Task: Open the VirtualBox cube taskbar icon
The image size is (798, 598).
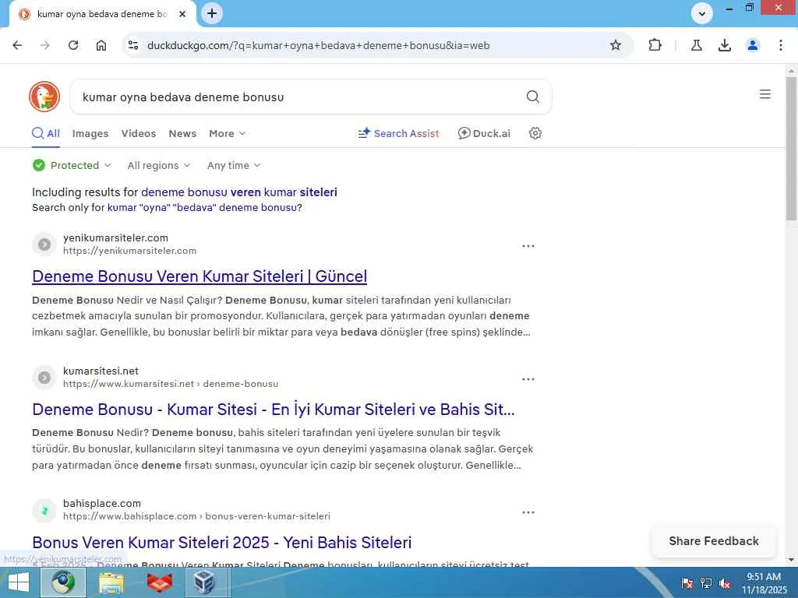Action: tap(204, 582)
